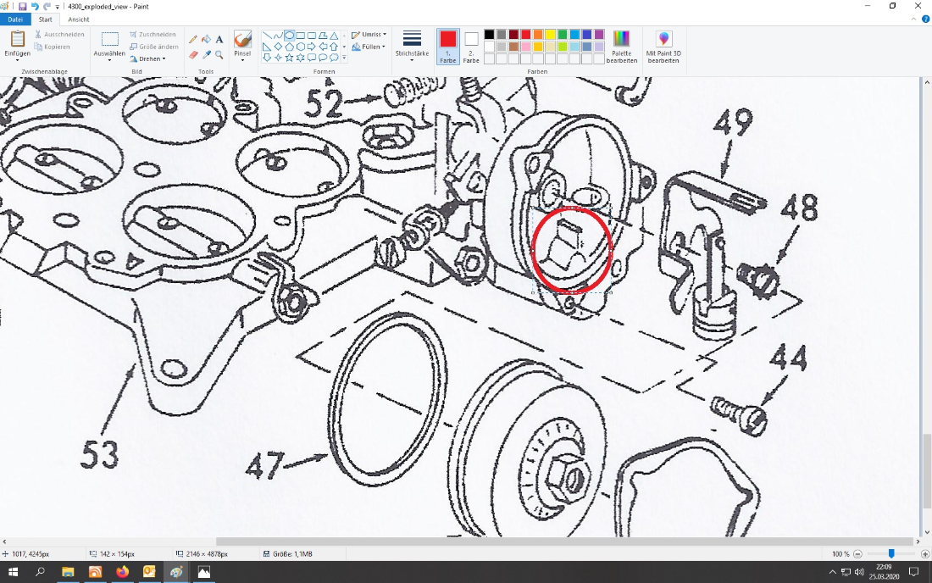Choose the Fill with color bucket tool
Image resolution: width=932 pixels, height=583 pixels.
206,39
